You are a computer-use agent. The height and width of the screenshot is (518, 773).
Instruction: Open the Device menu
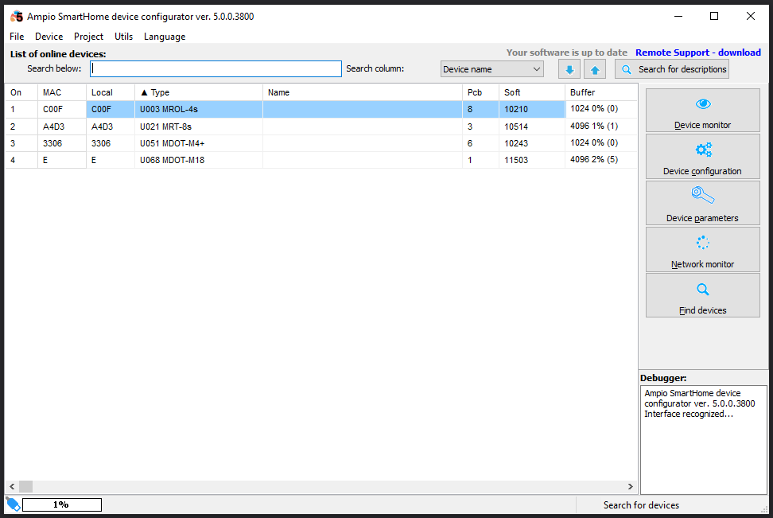click(49, 37)
